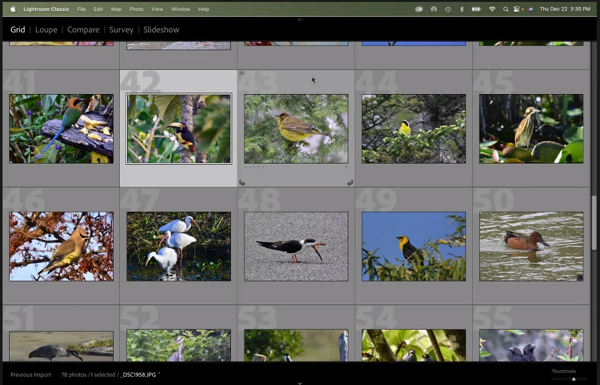Set the color label on photo 43
600x385 pixels.
tap(346, 167)
